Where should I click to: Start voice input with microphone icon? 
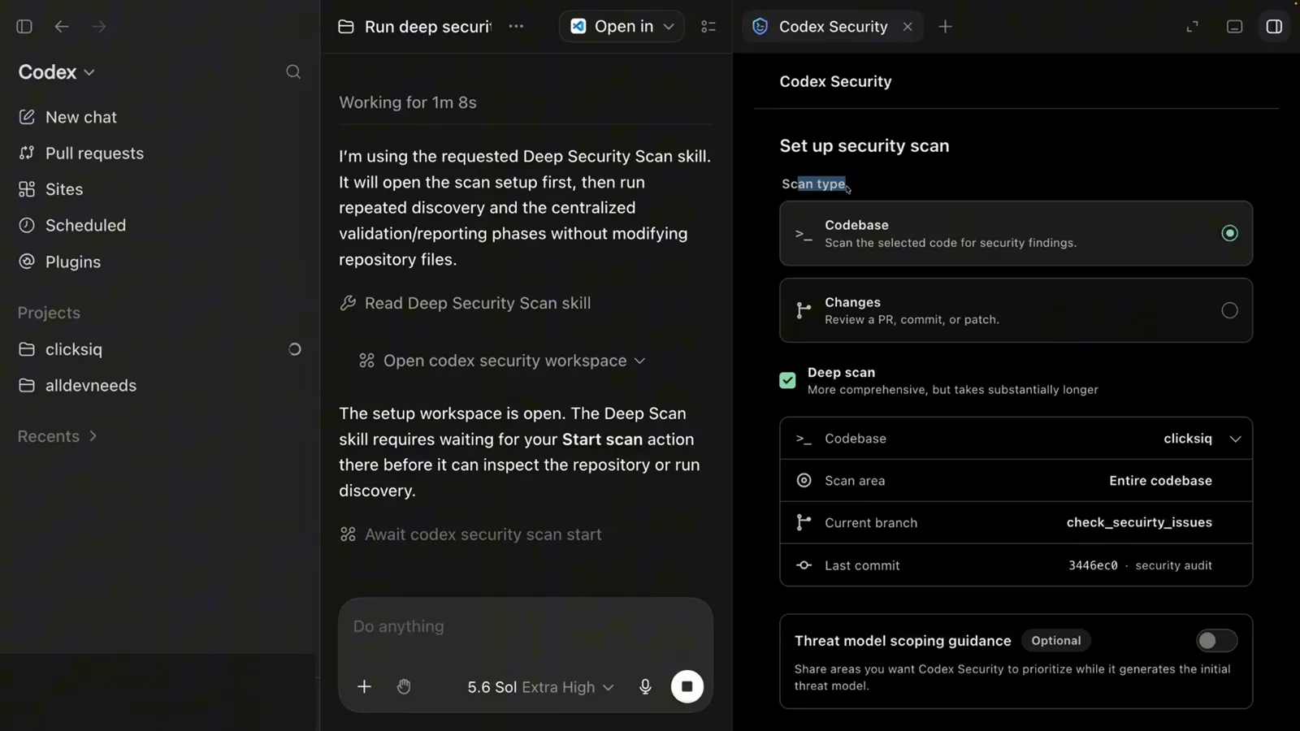645,687
